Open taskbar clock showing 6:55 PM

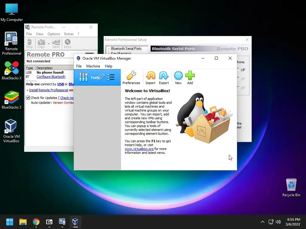click(293, 222)
